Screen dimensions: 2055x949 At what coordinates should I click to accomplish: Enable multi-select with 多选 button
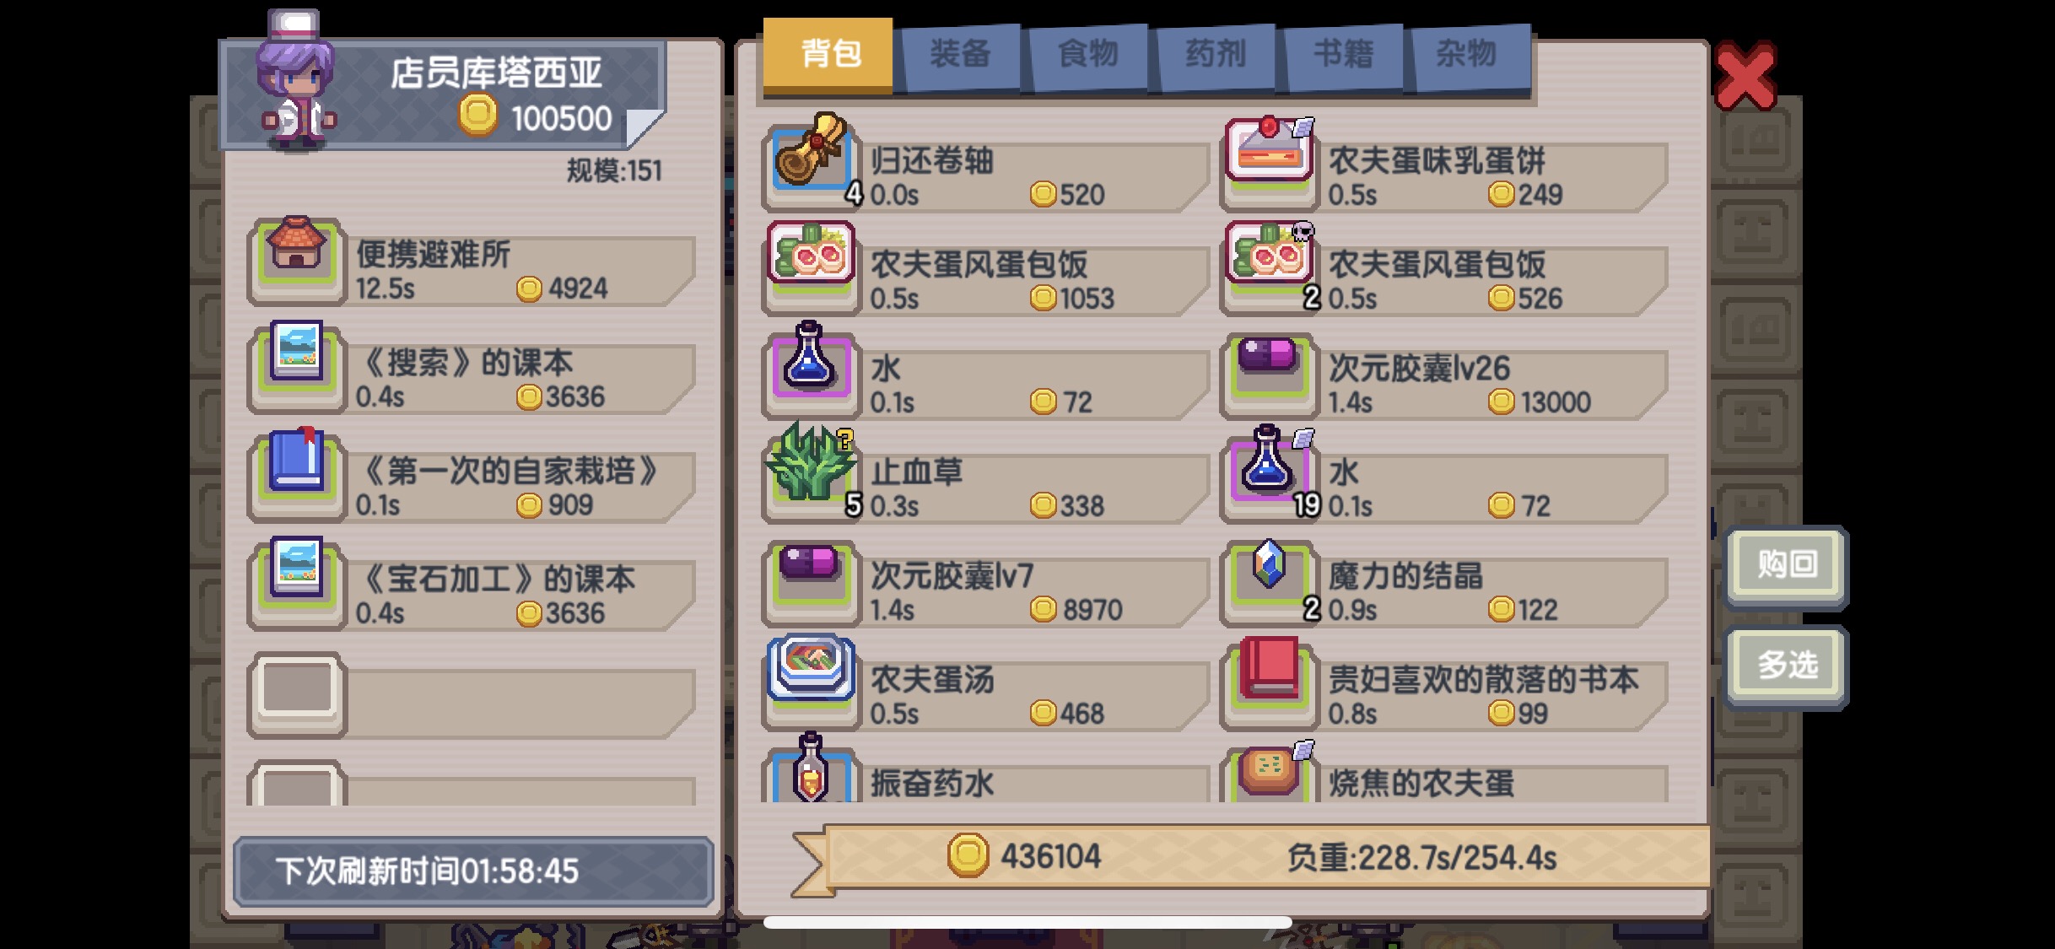[x=1787, y=666]
